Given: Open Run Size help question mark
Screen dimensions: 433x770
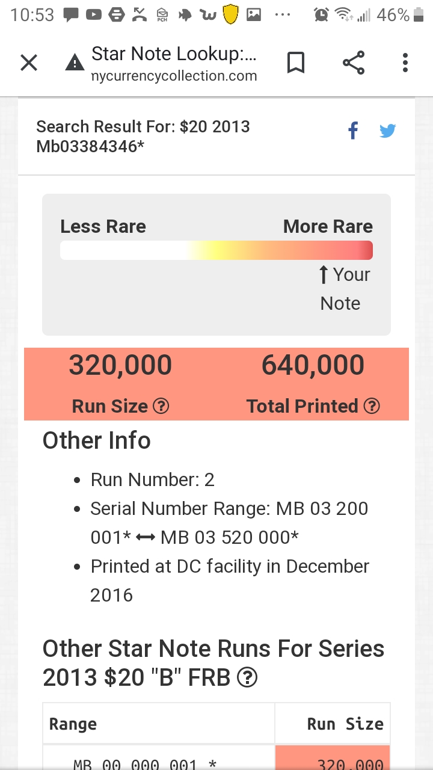Looking at the screenshot, I should click(161, 406).
